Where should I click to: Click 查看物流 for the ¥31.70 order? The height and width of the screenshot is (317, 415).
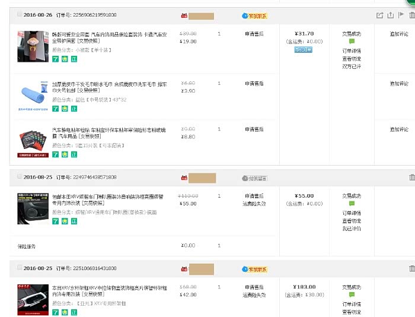tap(351, 59)
